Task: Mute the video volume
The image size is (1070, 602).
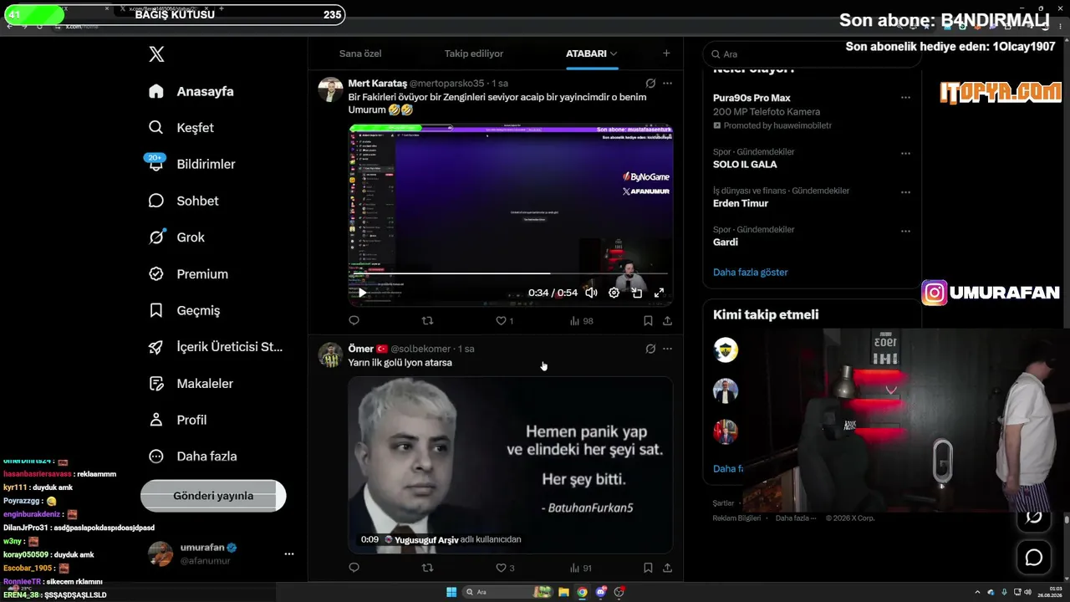Action: coord(591,293)
